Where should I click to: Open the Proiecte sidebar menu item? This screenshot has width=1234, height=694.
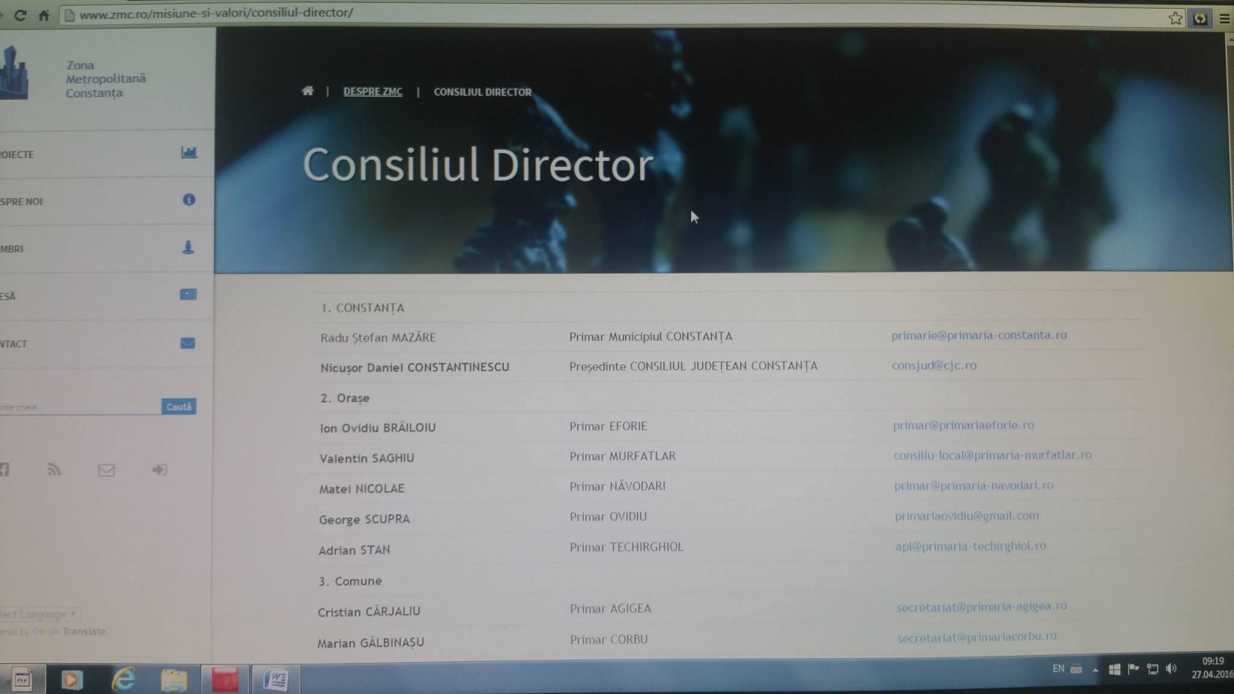pyautogui.click(x=106, y=154)
